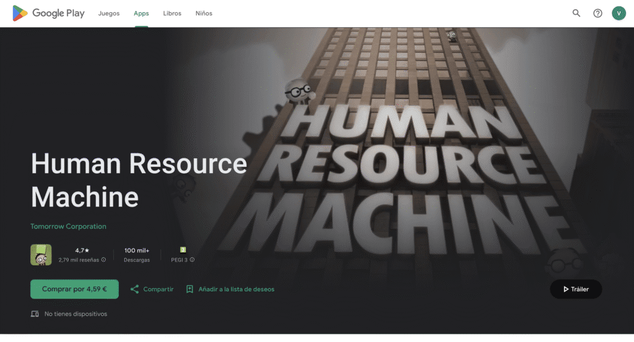Click the bookmark icon for lista de deseos
Screen dimensions: 634x342
[x=190, y=289]
